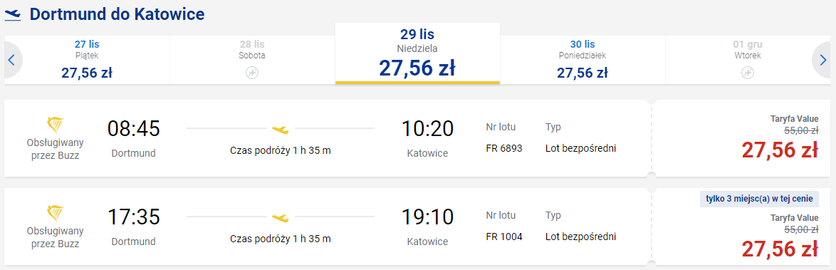Viewport: 836px width, 270px height.
Task: Show later dates with right carousel arrow
Action: pos(822,61)
